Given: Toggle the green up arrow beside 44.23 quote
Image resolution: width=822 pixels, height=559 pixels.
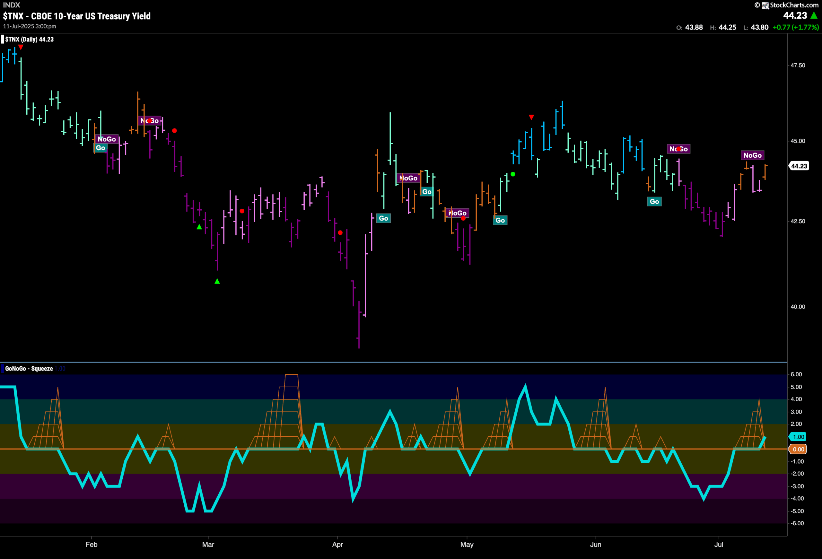Looking at the screenshot, I should (x=815, y=15).
